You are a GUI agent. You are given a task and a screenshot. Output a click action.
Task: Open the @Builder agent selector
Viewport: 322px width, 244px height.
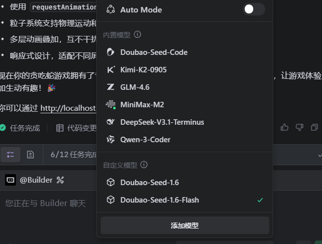[35, 180]
